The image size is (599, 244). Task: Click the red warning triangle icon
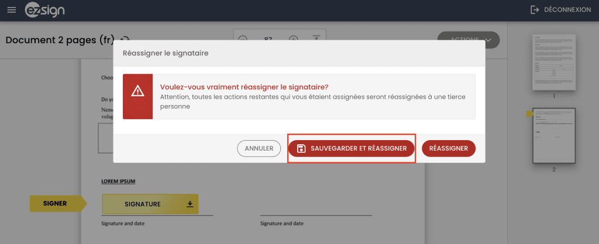(137, 90)
